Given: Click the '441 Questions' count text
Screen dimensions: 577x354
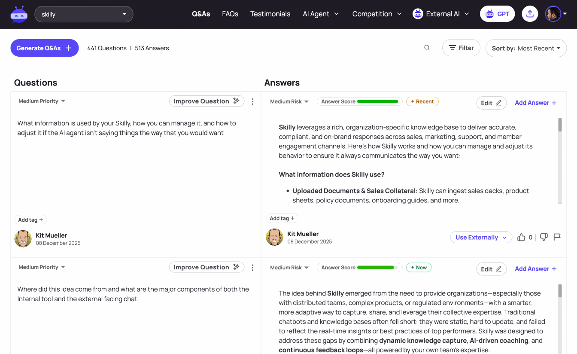Looking at the screenshot, I should coord(107,48).
